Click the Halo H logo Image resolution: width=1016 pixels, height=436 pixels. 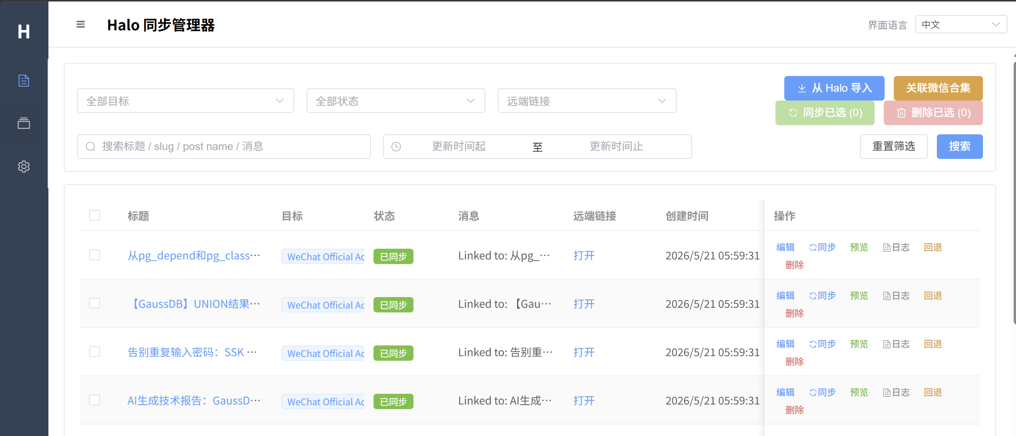coord(24,31)
